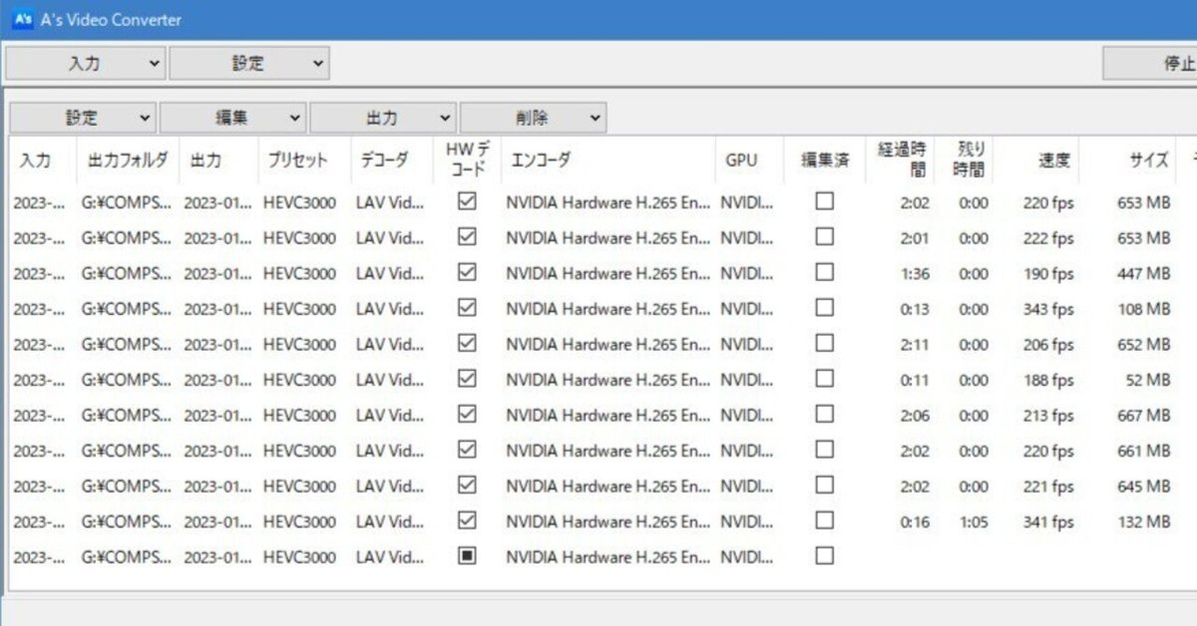Expand the 編集 dropdown menu

pyautogui.click(x=232, y=118)
